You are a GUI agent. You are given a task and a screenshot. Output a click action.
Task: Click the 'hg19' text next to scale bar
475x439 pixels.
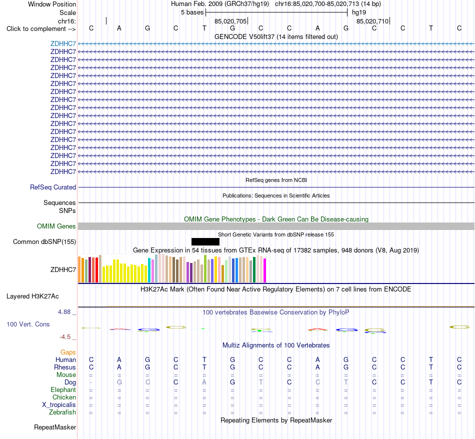[359, 12]
